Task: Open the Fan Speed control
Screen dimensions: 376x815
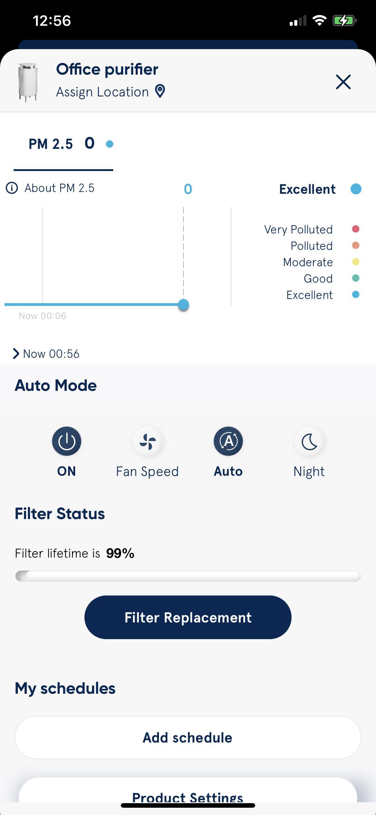Action: click(147, 441)
